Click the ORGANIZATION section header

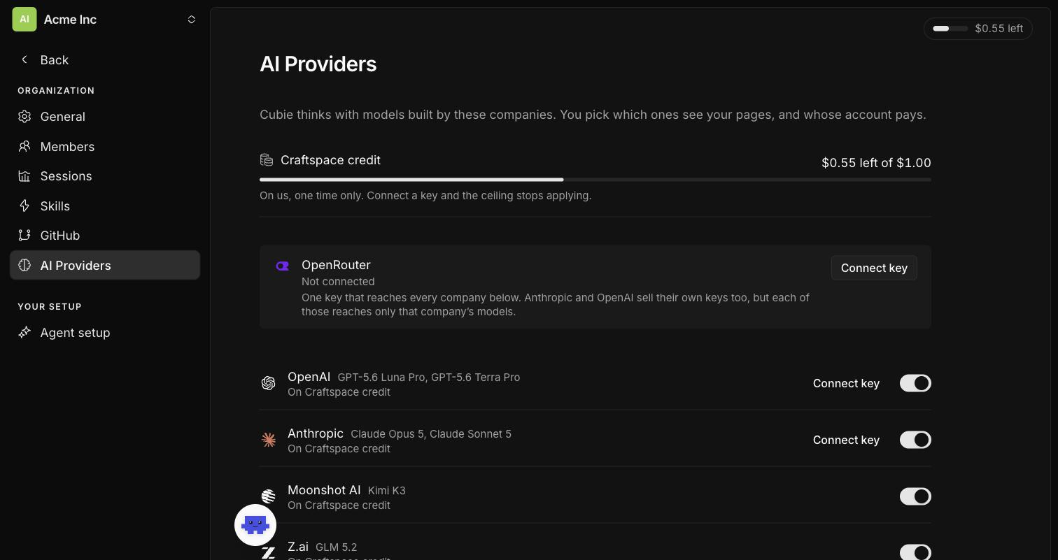coord(56,91)
